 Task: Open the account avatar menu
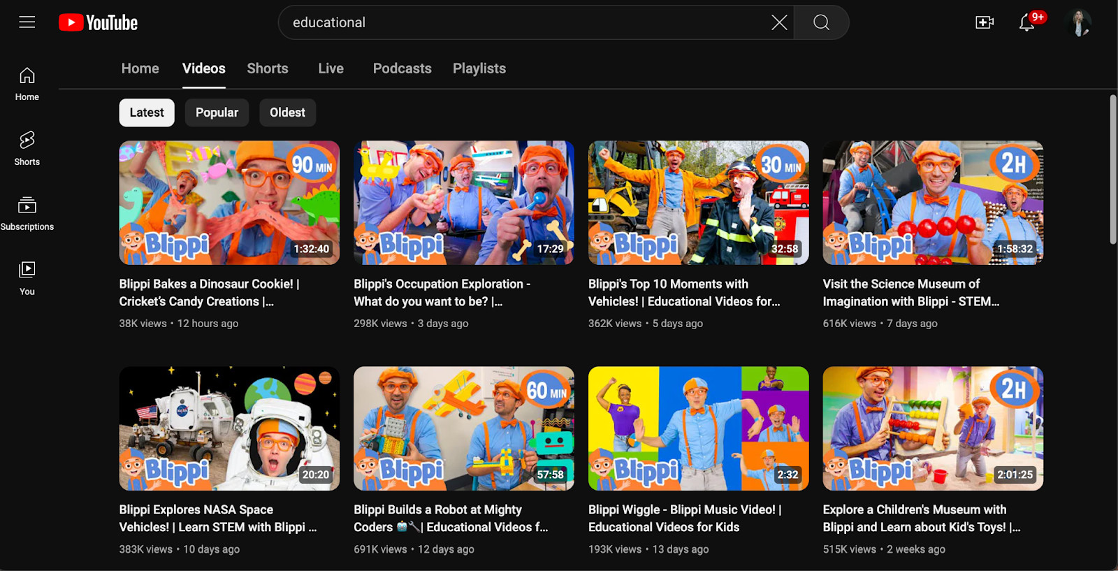click(x=1080, y=22)
